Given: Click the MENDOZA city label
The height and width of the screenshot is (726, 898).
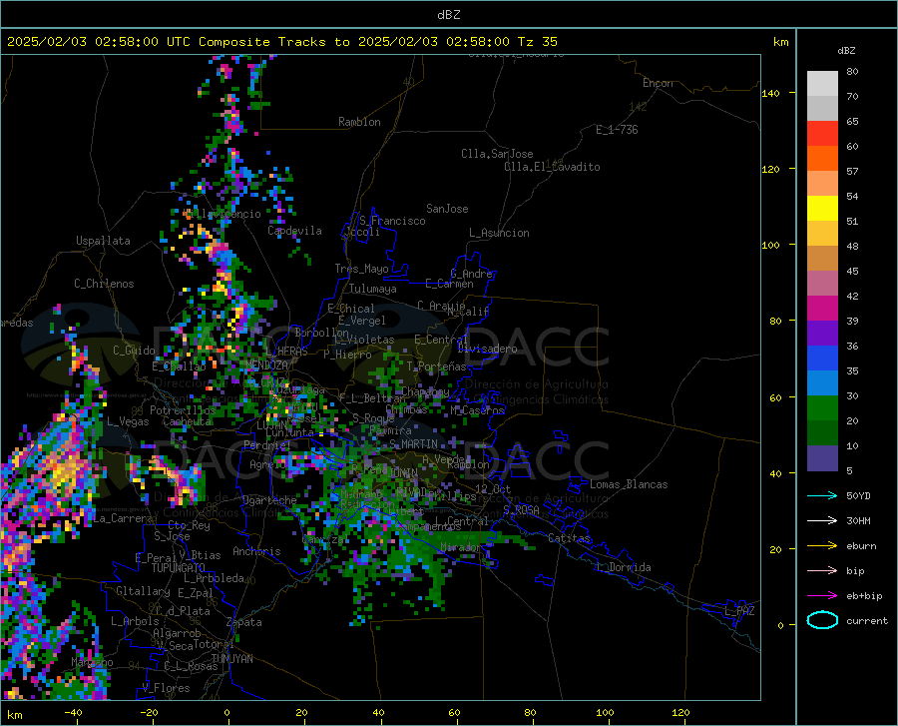Looking at the screenshot, I should [x=266, y=365].
